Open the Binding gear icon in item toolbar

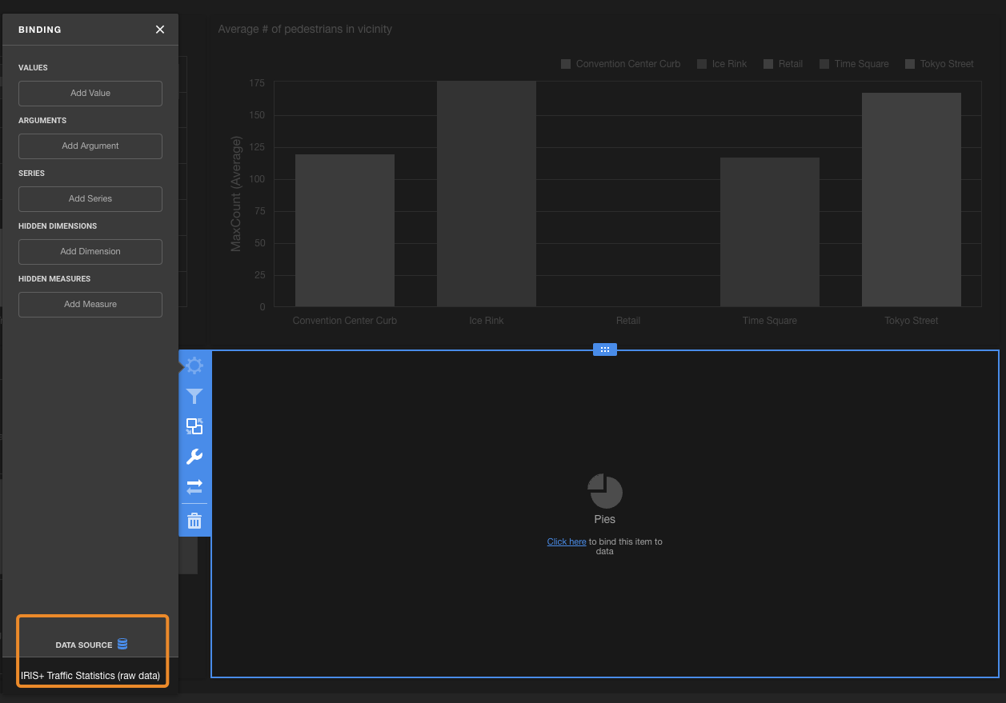click(x=194, y=365)
